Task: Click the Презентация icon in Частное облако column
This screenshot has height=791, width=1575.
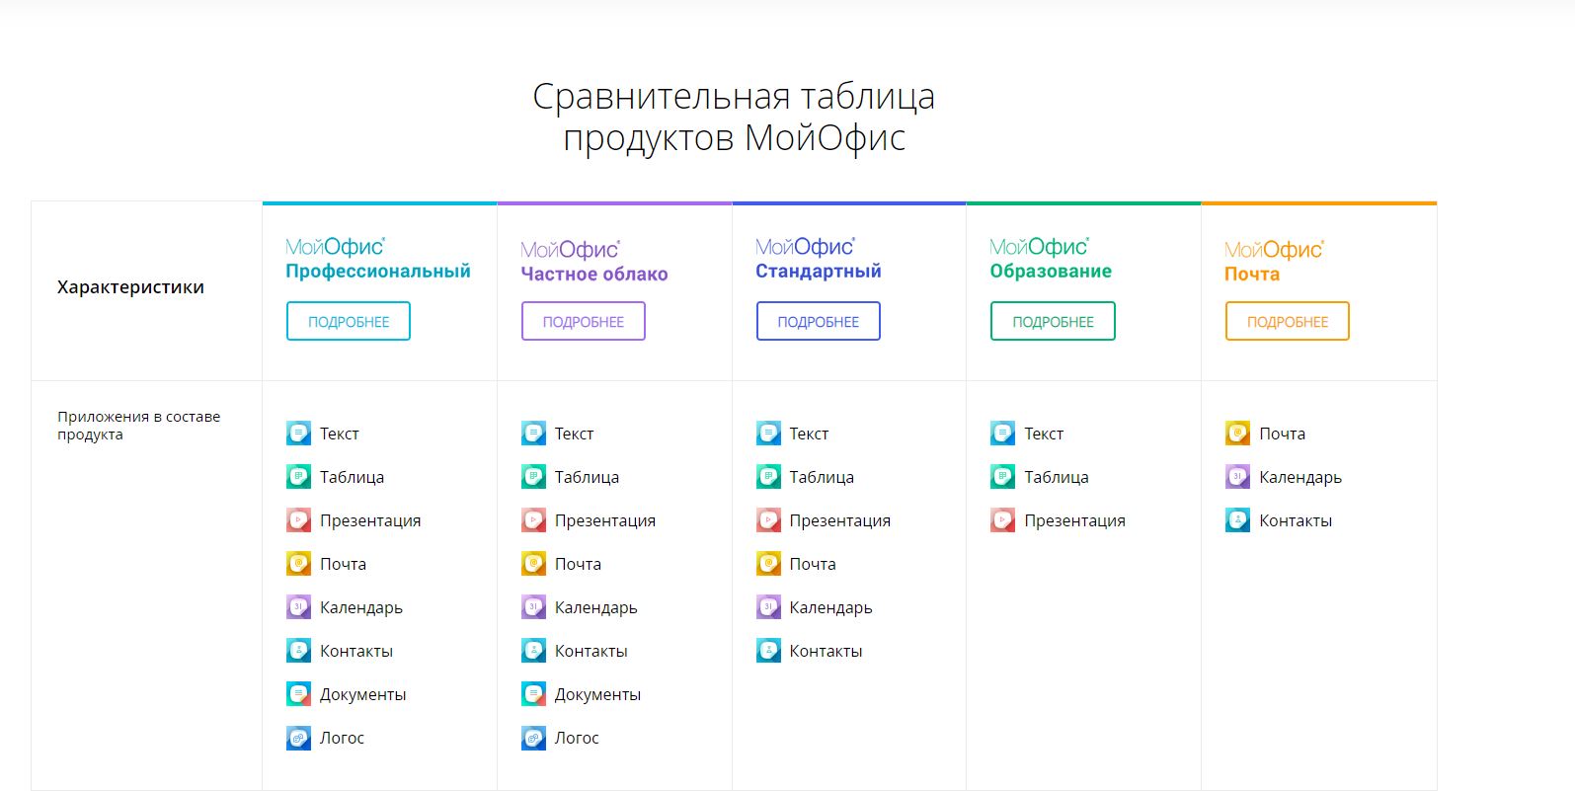Action: (x=533, y=519)
